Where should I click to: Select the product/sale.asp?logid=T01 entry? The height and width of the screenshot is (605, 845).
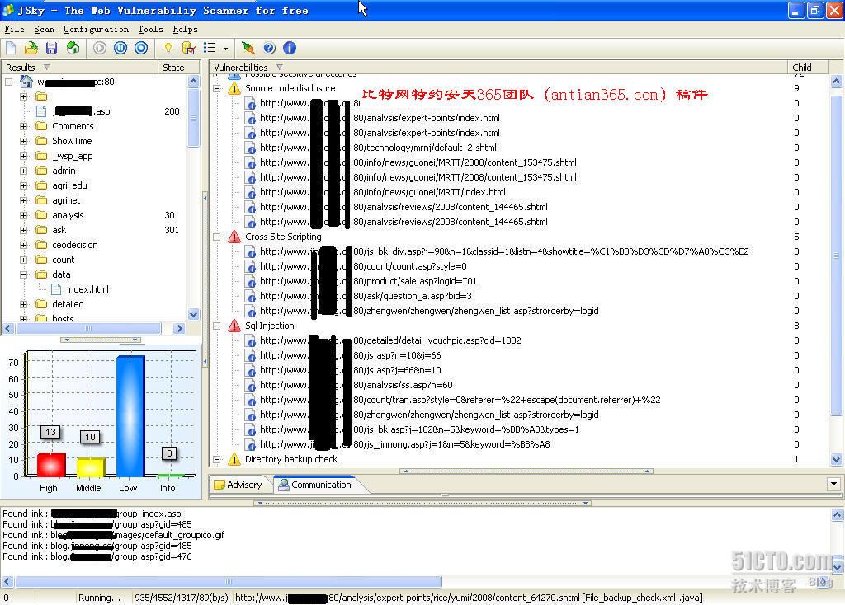tap(368, 281)
